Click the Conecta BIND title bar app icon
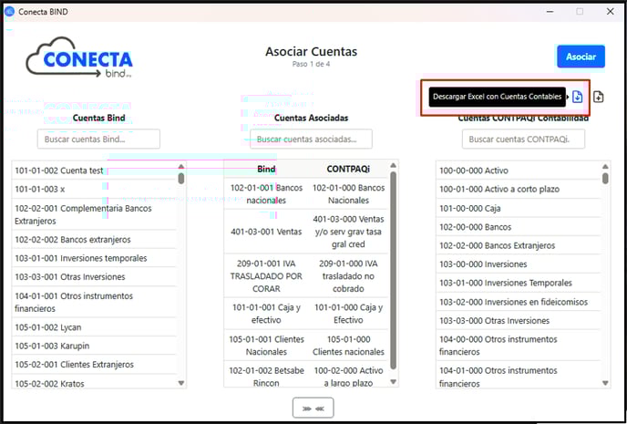Screen dimensions: 627x424 [9, 11]
